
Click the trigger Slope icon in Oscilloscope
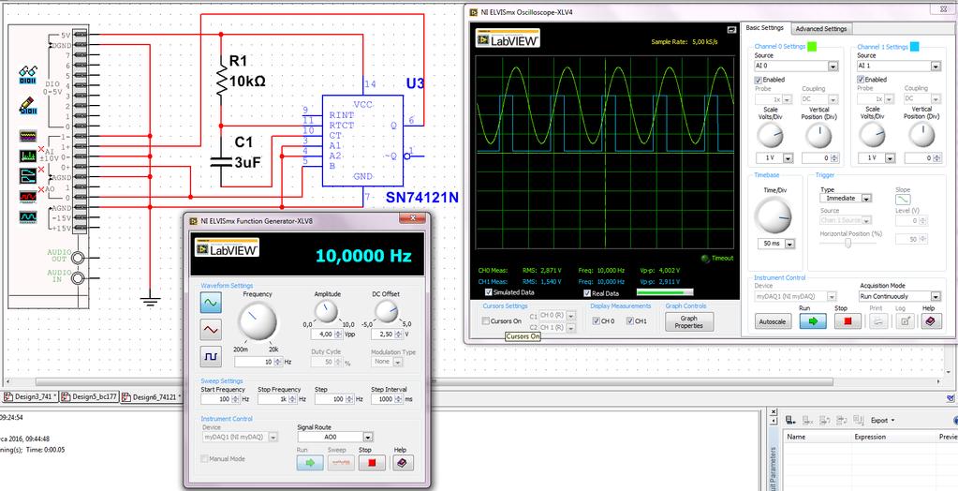coord(903,200)
